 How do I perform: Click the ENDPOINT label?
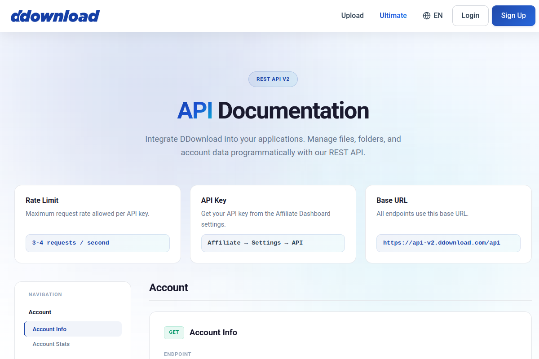pos(177,354)
